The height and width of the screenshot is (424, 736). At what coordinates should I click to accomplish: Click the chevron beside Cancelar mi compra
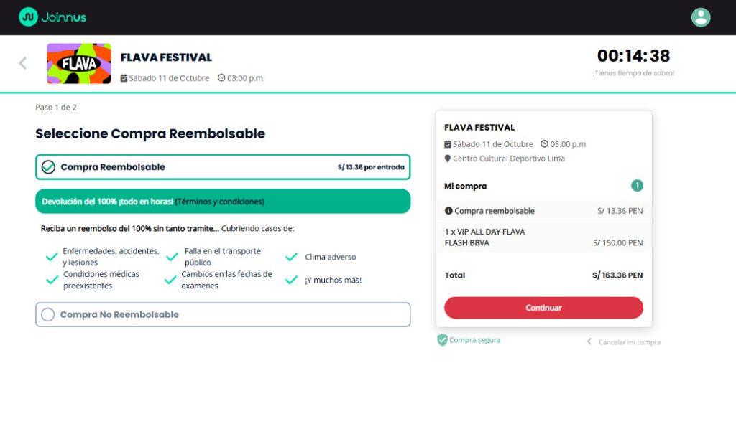tap(589, 342)
